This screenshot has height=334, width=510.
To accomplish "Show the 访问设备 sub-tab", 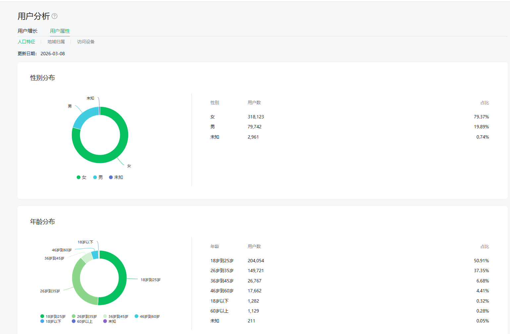I will [x=86, y=42].
